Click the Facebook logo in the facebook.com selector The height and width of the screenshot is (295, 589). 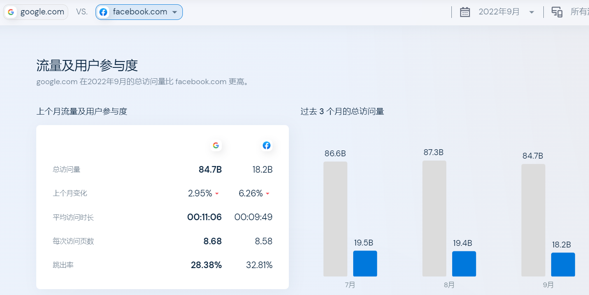[x=103, y=12]
